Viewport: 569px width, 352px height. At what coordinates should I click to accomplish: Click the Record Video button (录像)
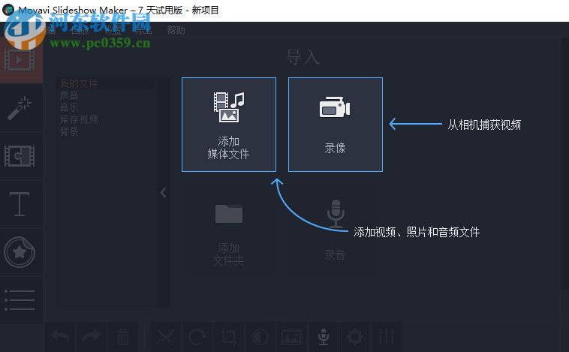coord(336,125)
